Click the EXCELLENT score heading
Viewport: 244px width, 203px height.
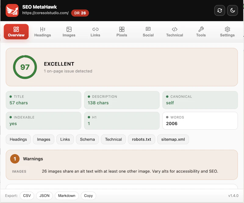click(59, 64)
